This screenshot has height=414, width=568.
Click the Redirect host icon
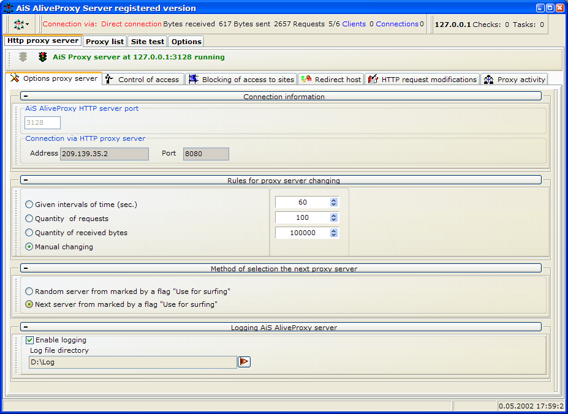[306, 79]
